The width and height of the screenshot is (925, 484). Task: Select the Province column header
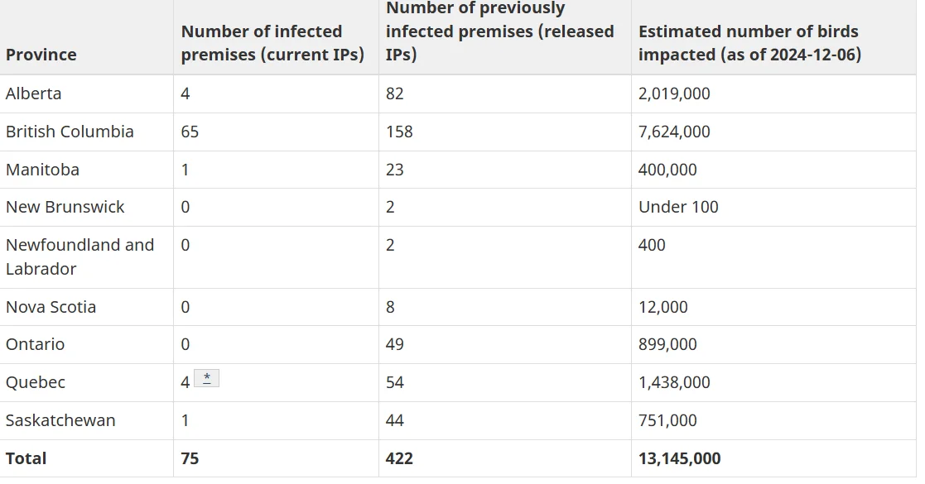tap(41, 55)
